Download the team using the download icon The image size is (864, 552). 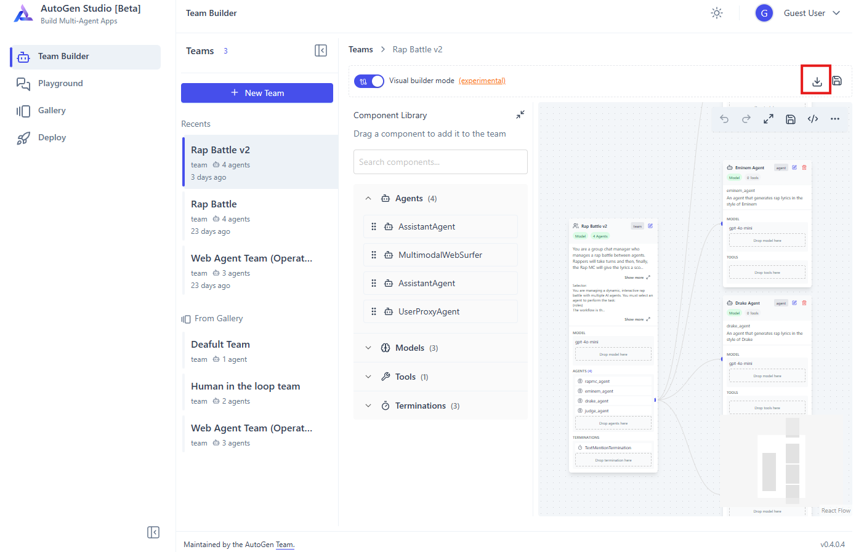(x=817, y=81)
